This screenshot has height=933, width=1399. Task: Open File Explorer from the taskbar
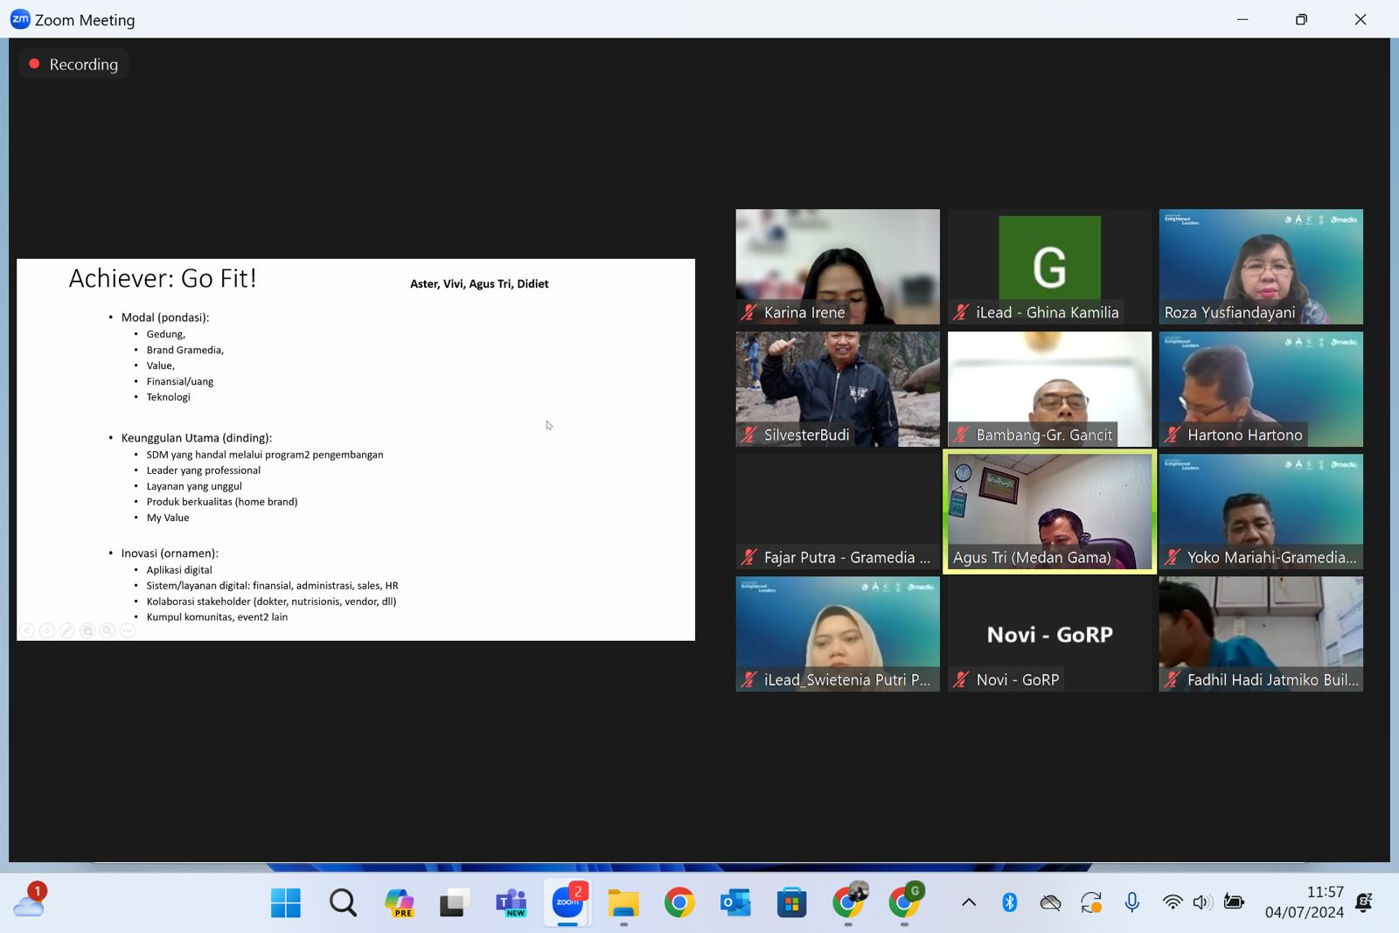(623, 902)
